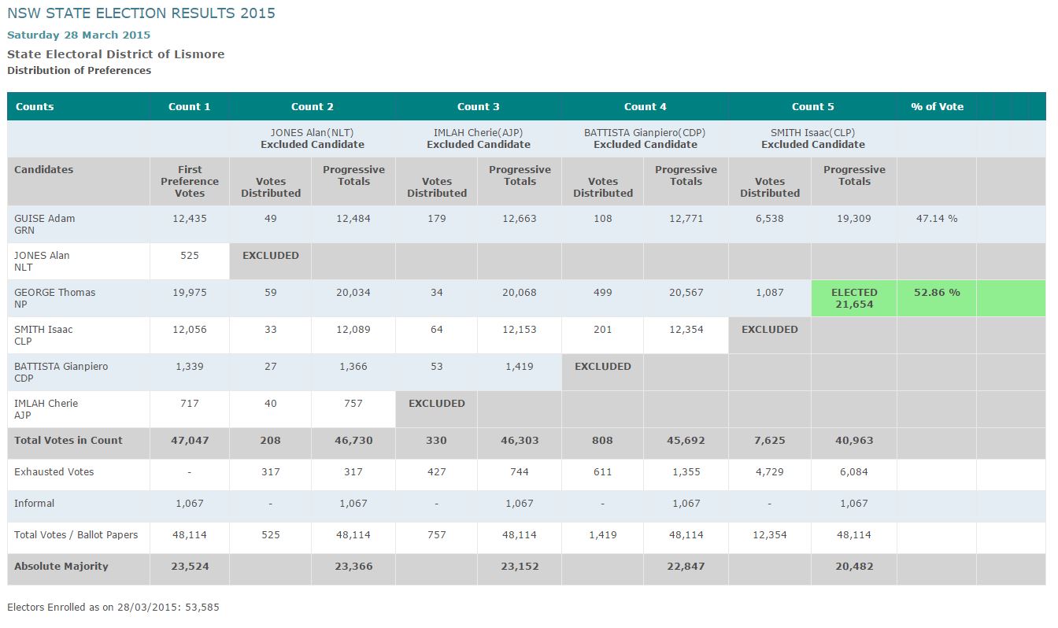Select the % of Vote column header
The width and height of the screenshot is (1058, 628).
click(x=937, y=106)
